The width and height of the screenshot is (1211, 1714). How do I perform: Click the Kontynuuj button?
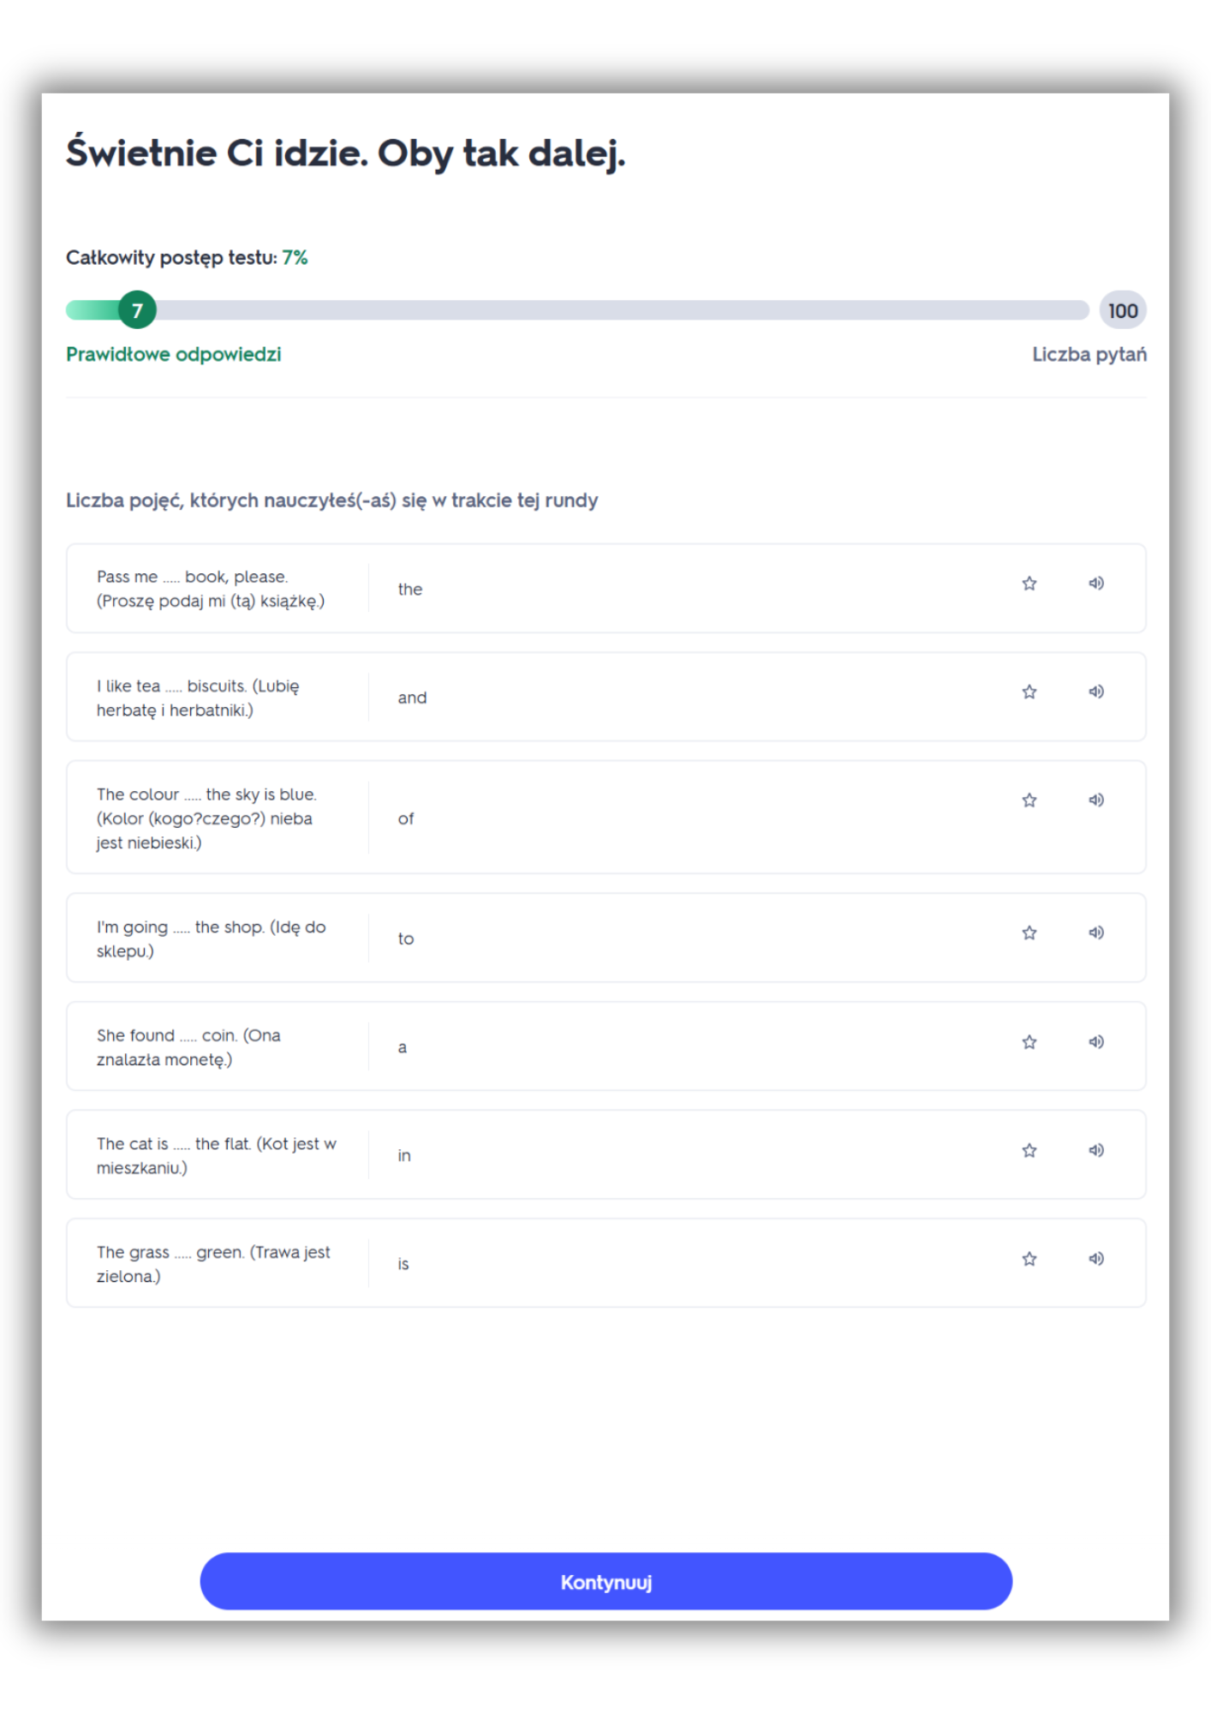pyautogui.click(x=605, y=1581)
